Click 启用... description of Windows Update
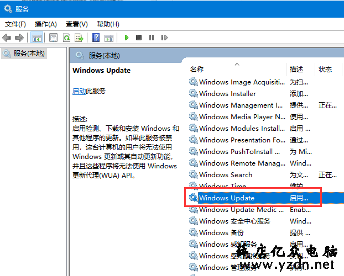This screenshot has height=276, width=344. tap(299, 198)
